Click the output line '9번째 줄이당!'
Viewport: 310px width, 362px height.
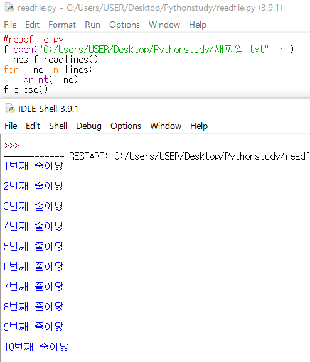pyautogui.click(x=36, y=327)
